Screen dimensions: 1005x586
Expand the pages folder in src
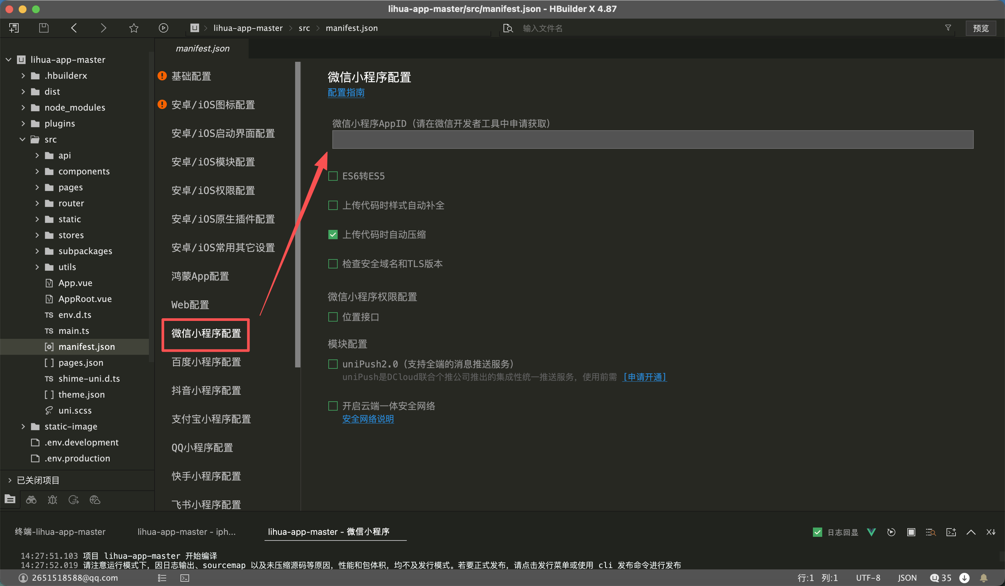pos(37,187)
